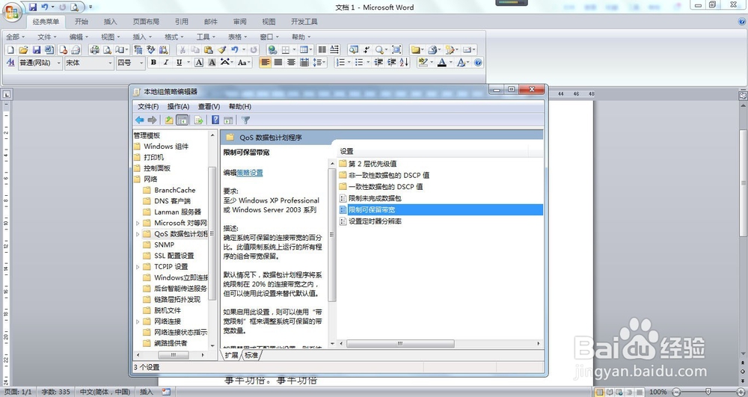Screen dimensions: 748x397
Task: Click the Undo arrow in the classic toolbar
Action: (234, 49)
